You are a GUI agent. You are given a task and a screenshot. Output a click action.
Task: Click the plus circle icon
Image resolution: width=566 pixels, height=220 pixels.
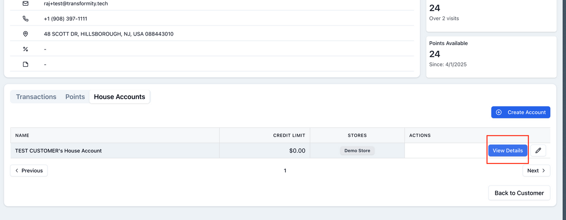click(499, 112)
